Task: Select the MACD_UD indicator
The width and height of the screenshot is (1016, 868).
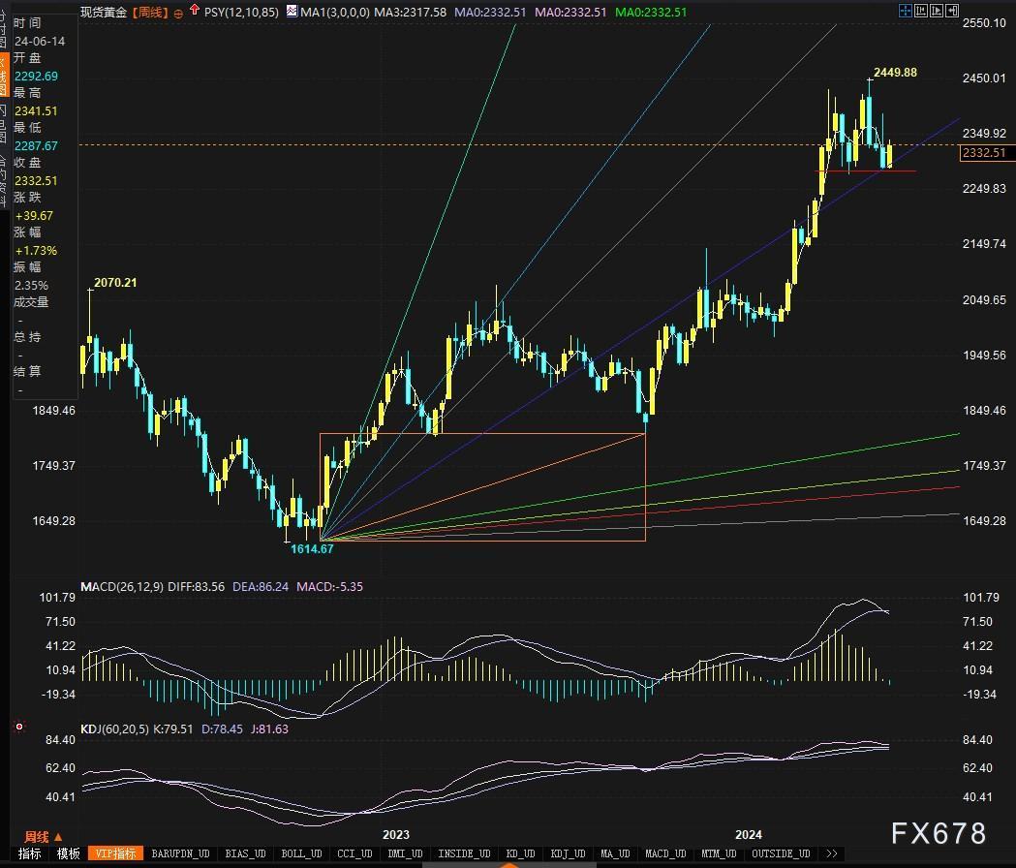Action: pos(664,853)
